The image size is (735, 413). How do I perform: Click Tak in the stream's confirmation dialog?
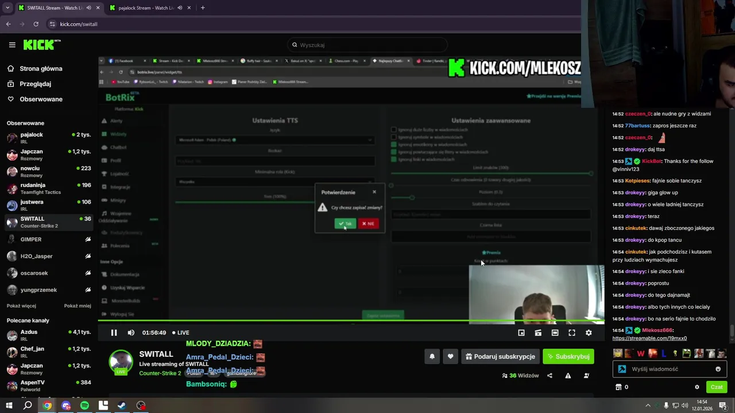pos(345,224)
